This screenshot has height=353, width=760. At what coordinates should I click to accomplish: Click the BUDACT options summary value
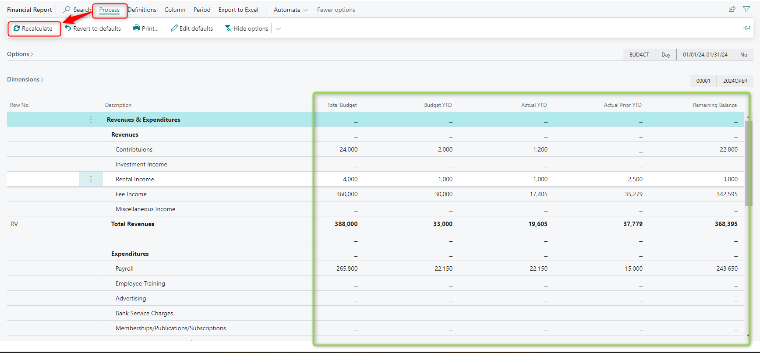[x=639, y=55]
